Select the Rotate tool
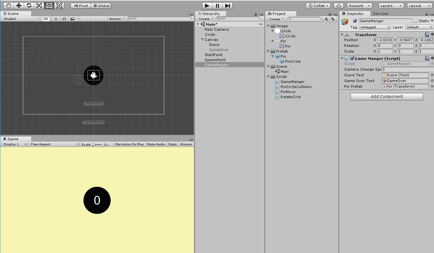434x253 pixels. click(x=29, y=5)
